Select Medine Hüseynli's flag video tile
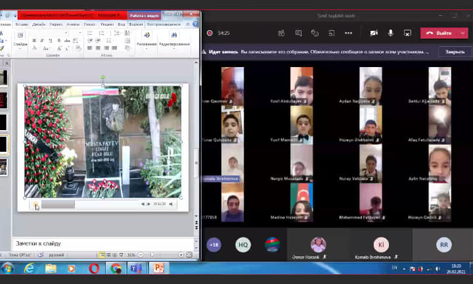Image resolution: width=473 pixels, height=284 pixels. (302, 202)
